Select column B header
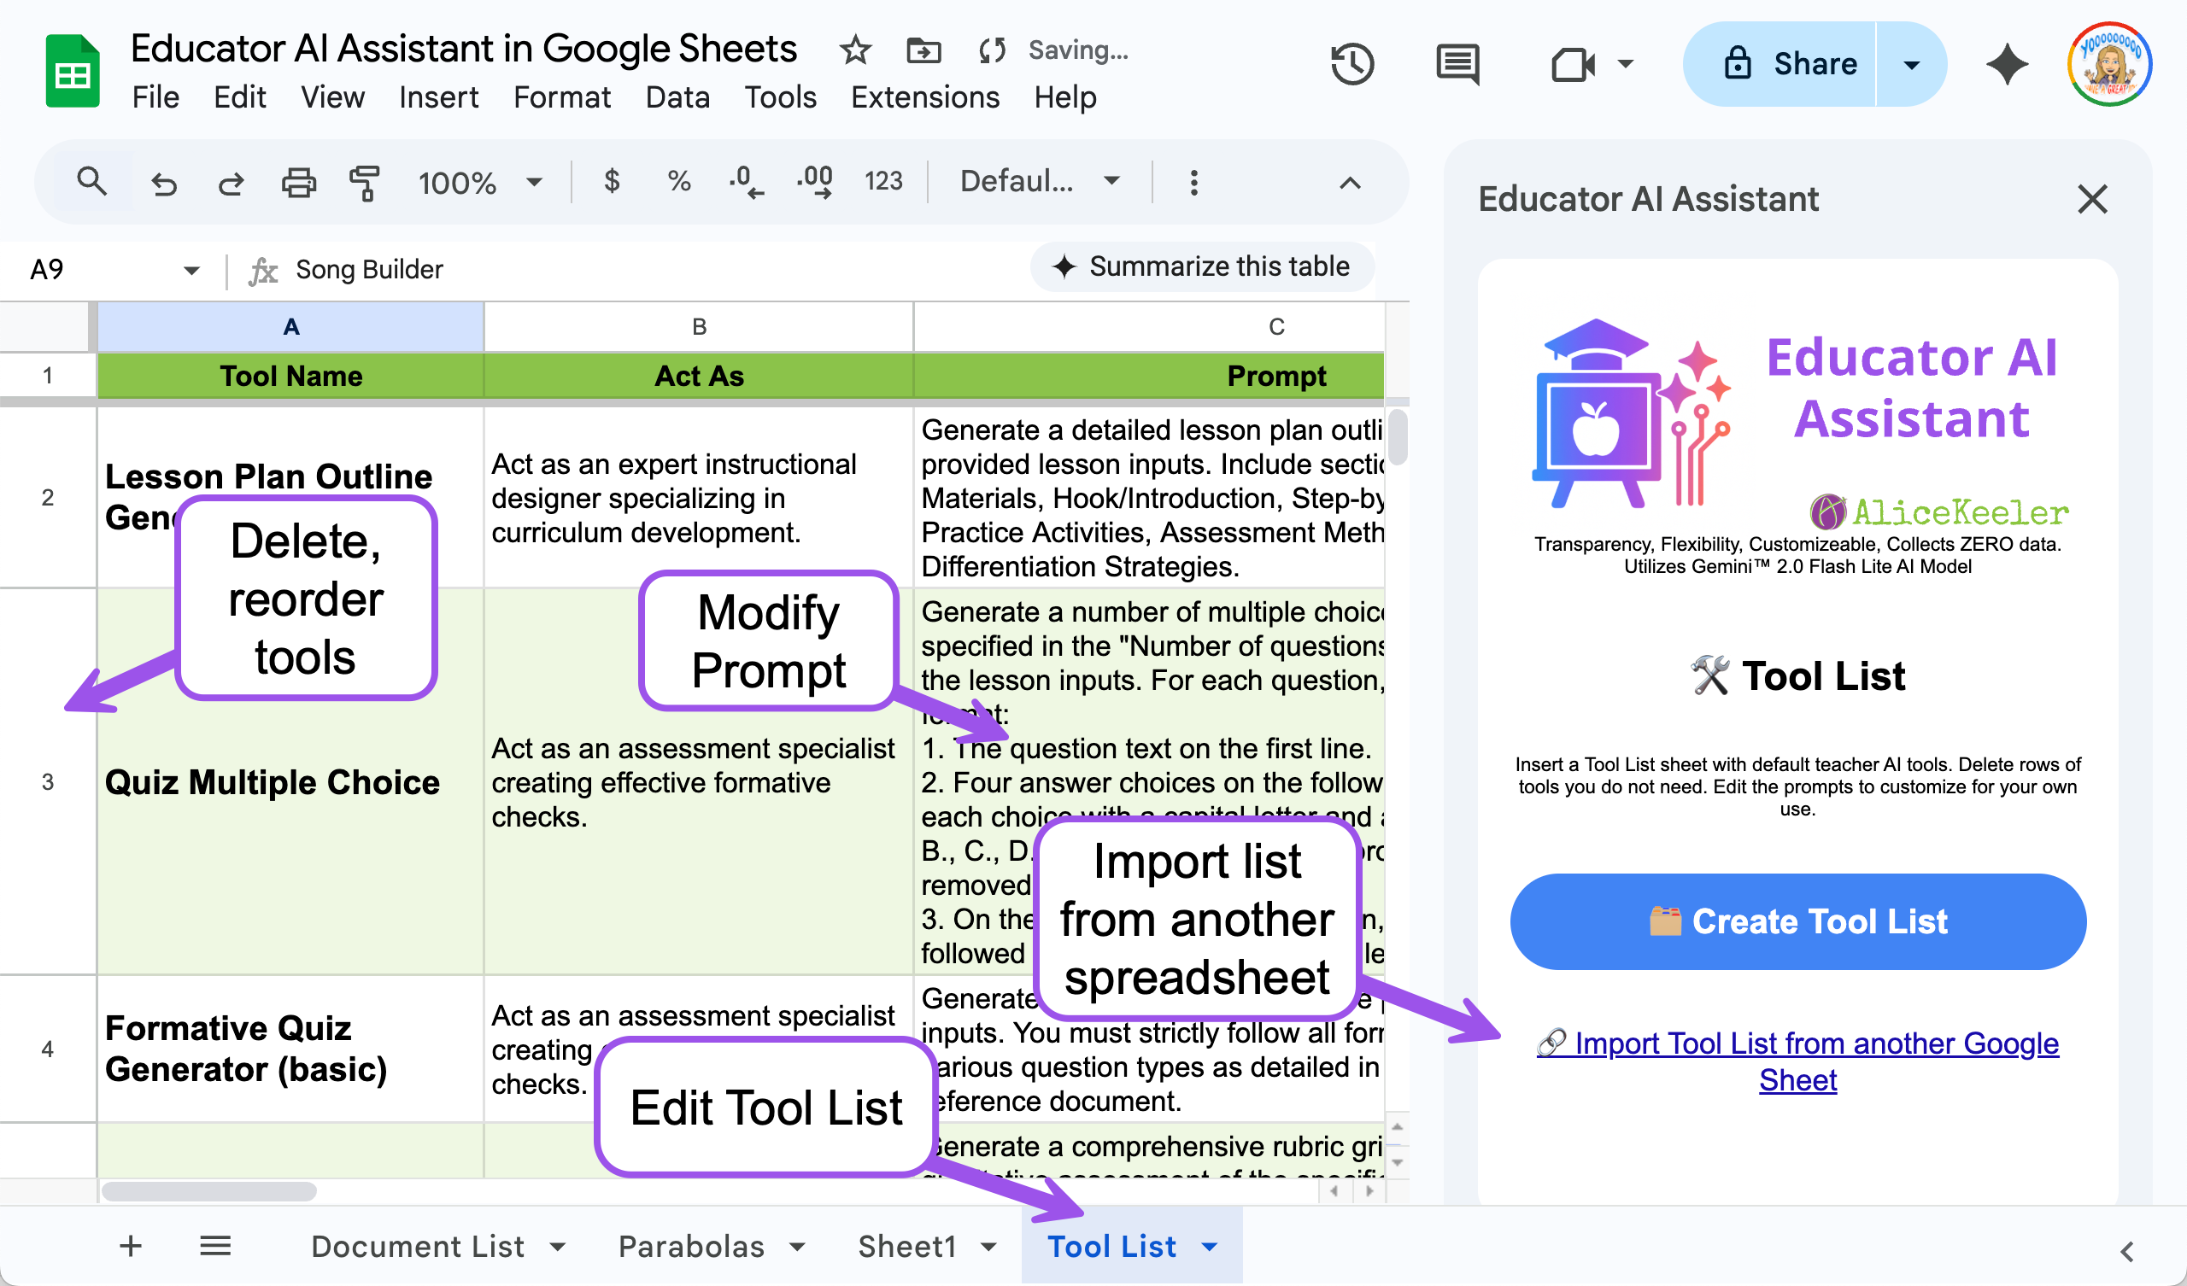 click(x=699, y=326)
